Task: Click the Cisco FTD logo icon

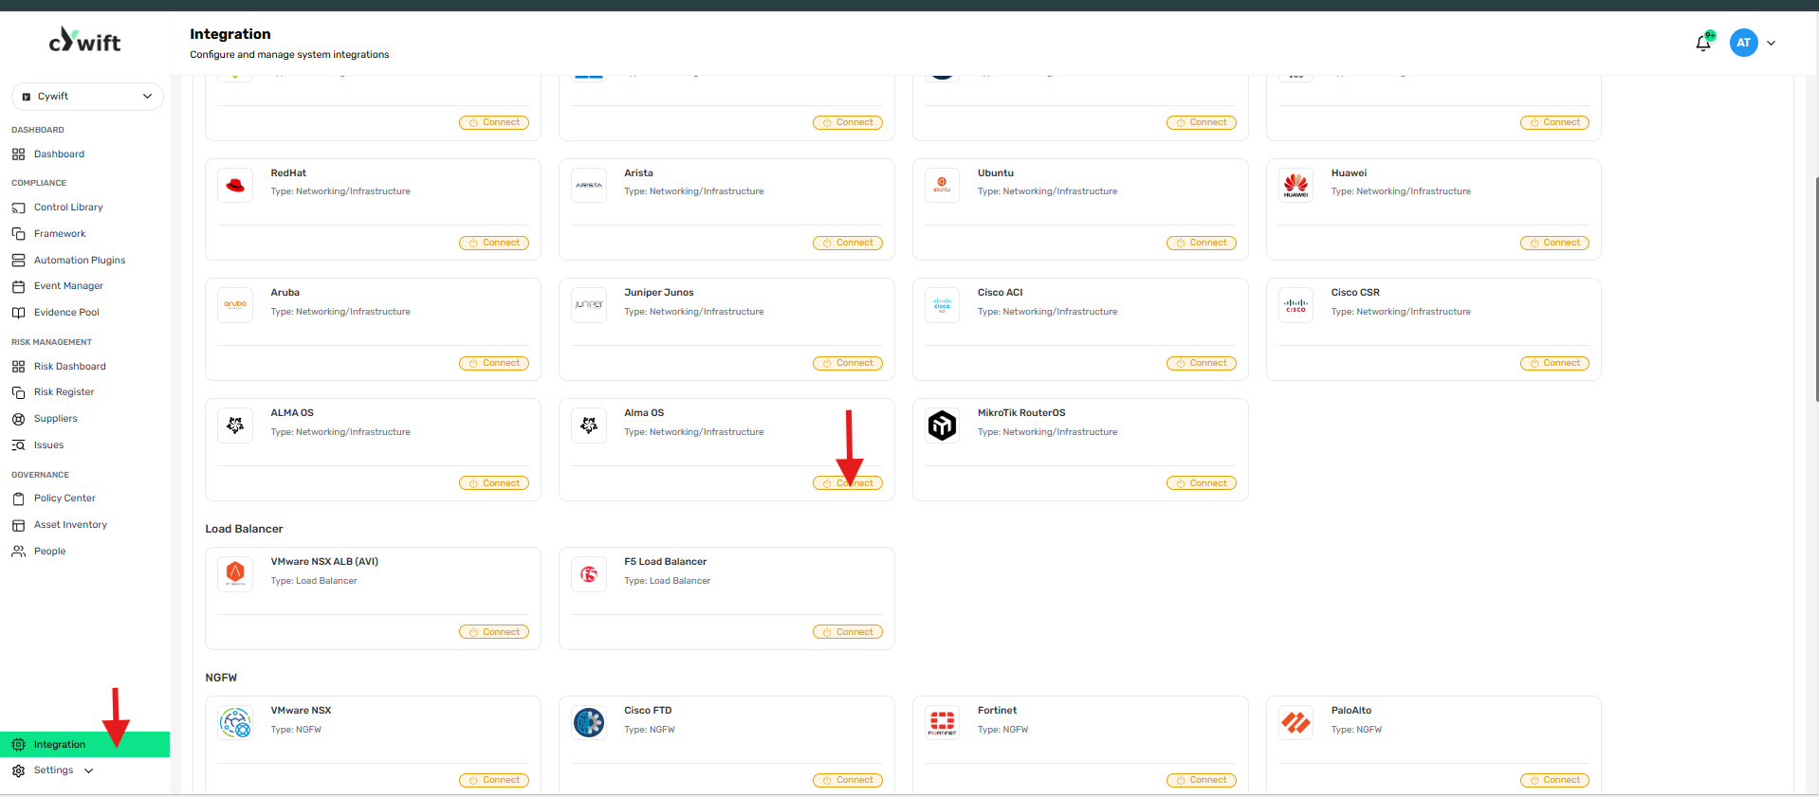Action: pos(589,723)
